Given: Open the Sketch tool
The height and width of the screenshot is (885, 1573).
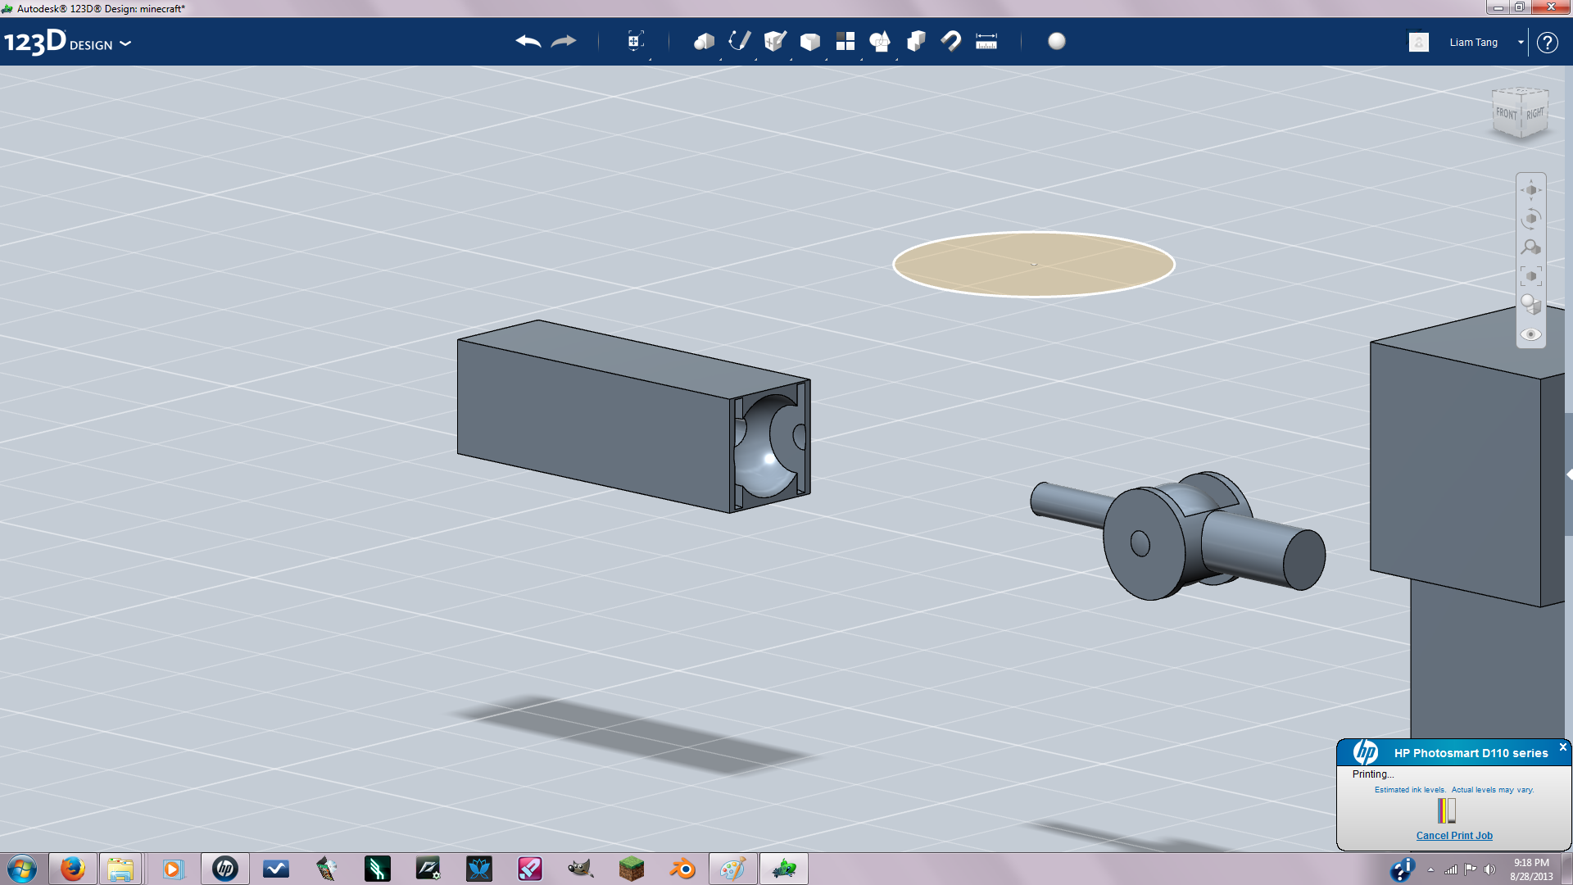Looking at the screenshot, I should [739, 41].
